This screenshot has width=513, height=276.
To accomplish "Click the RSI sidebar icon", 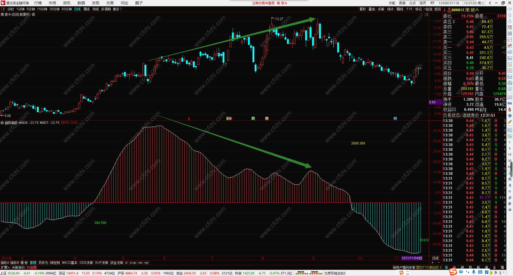I will click(510, 103).
